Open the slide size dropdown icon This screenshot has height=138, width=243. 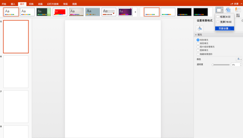click(219, 10)
